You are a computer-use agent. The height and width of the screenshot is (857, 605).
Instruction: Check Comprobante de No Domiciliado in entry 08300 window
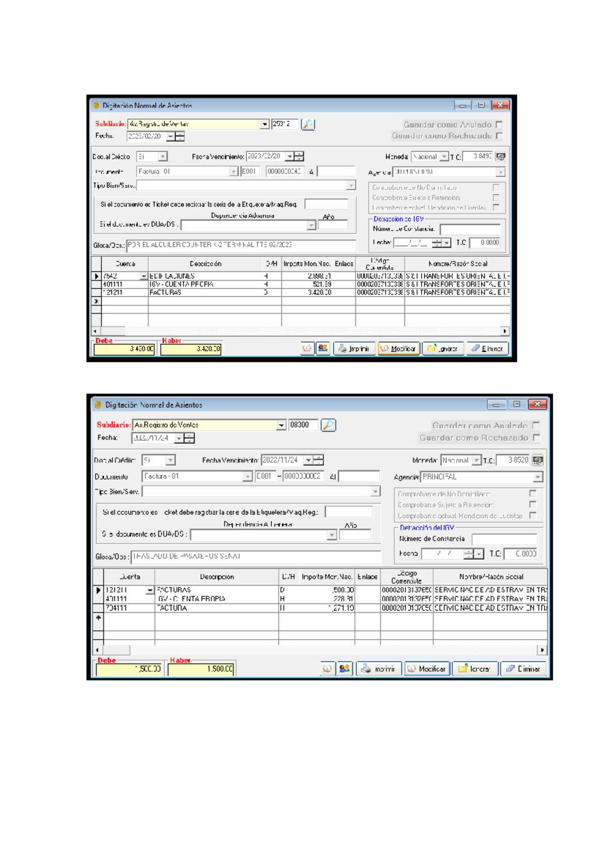click(533, 494)
